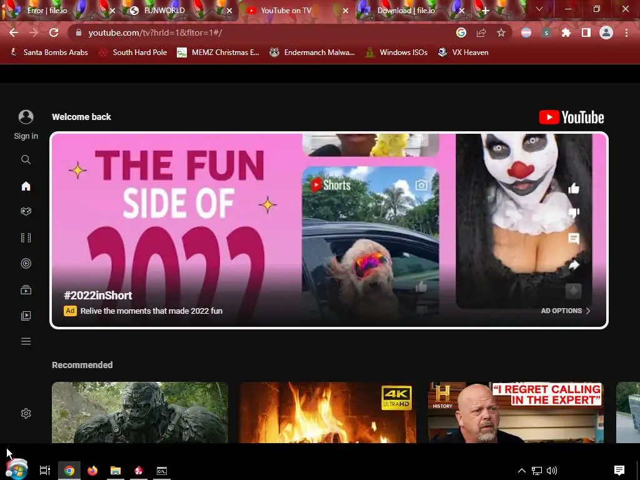Switch to the FUNWORLD tab
This screenshot has width=640, height=480.
(x=164, y=11)
